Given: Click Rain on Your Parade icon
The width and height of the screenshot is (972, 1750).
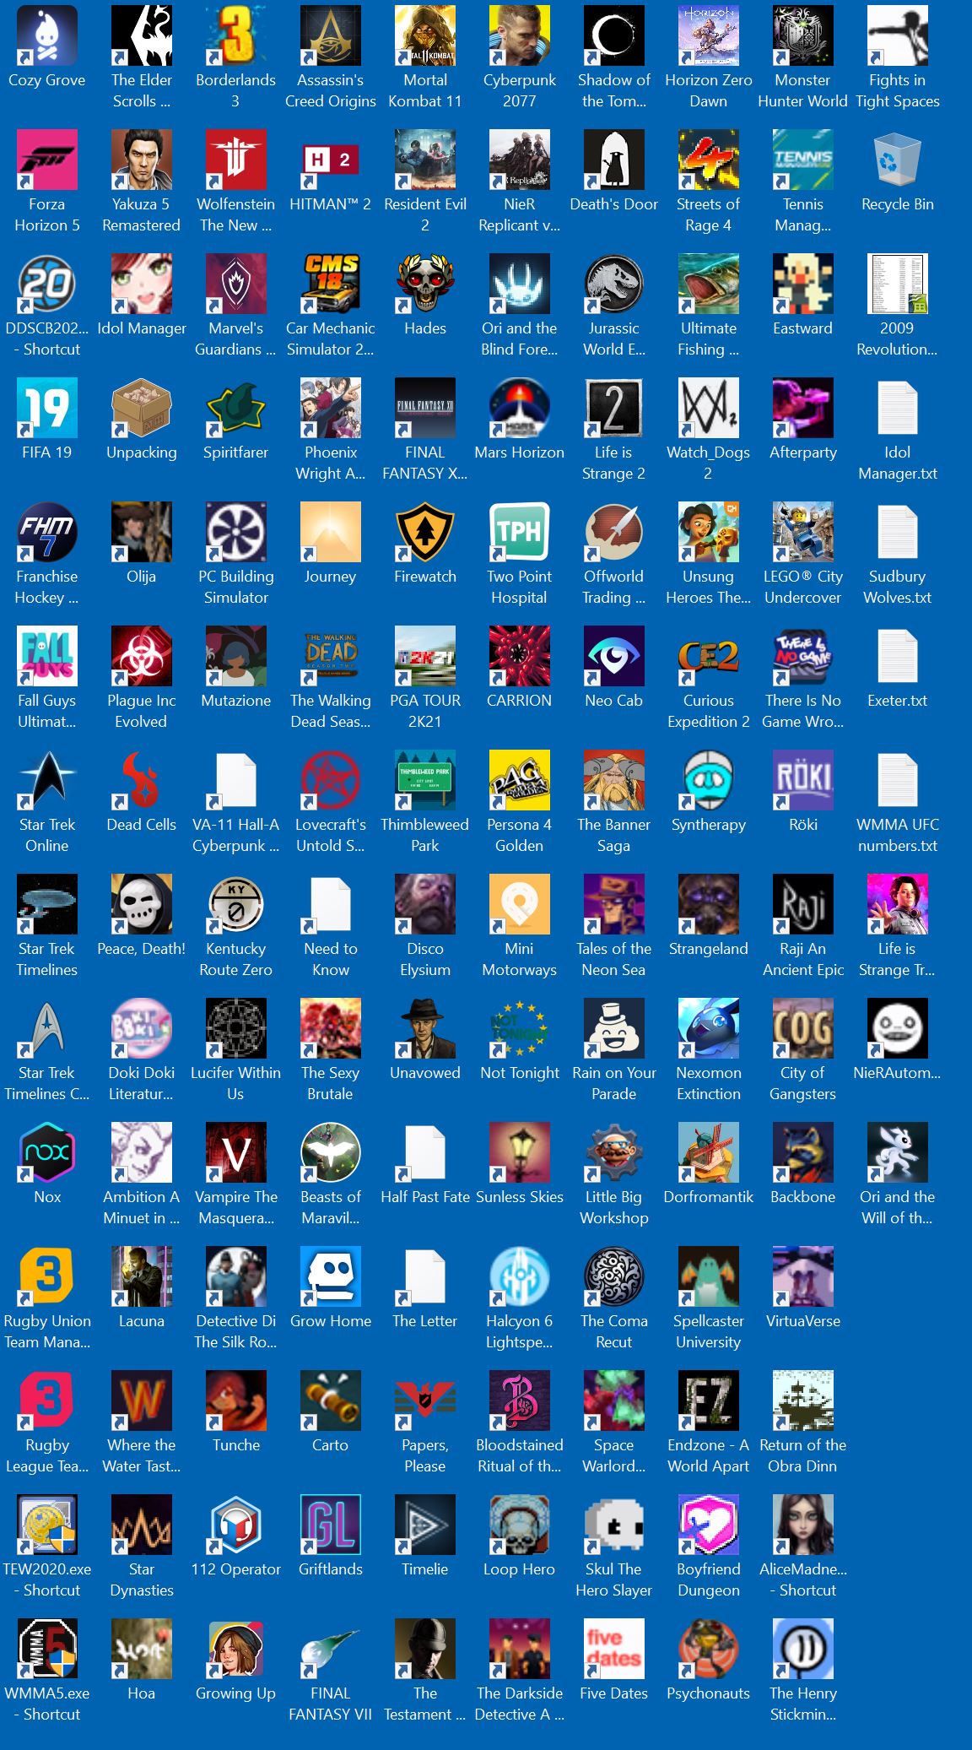Looking at the screenshot, I should [614, 1028].
